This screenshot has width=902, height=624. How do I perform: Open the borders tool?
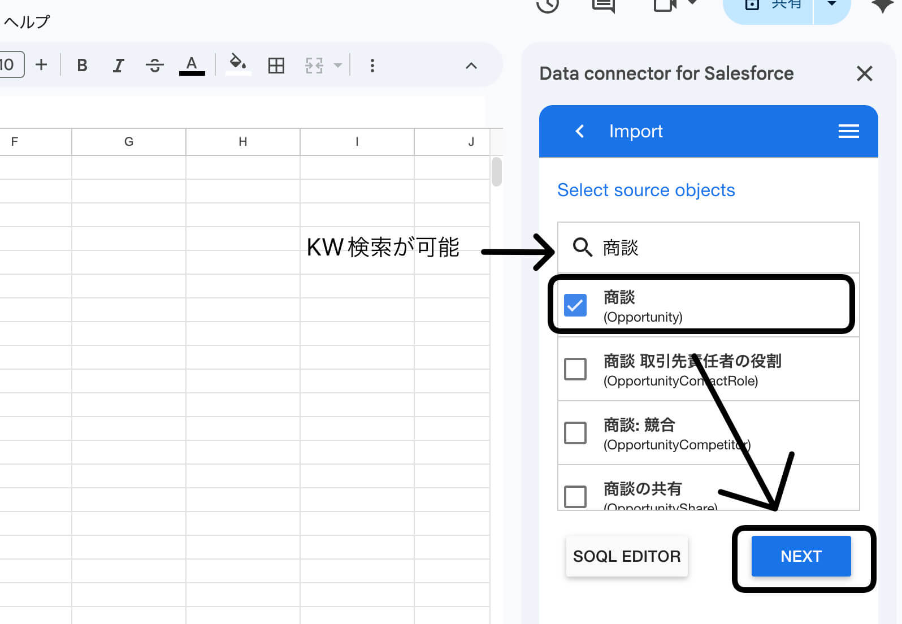[276, 66]
